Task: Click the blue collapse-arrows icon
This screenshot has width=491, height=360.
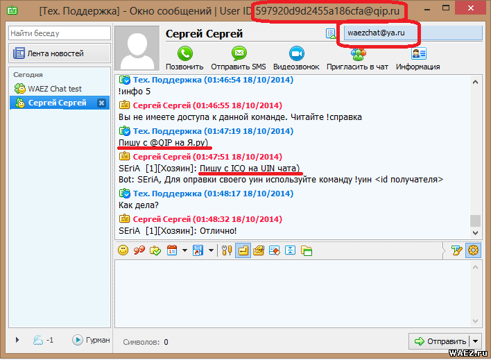Action: click(x=291, y=250)
